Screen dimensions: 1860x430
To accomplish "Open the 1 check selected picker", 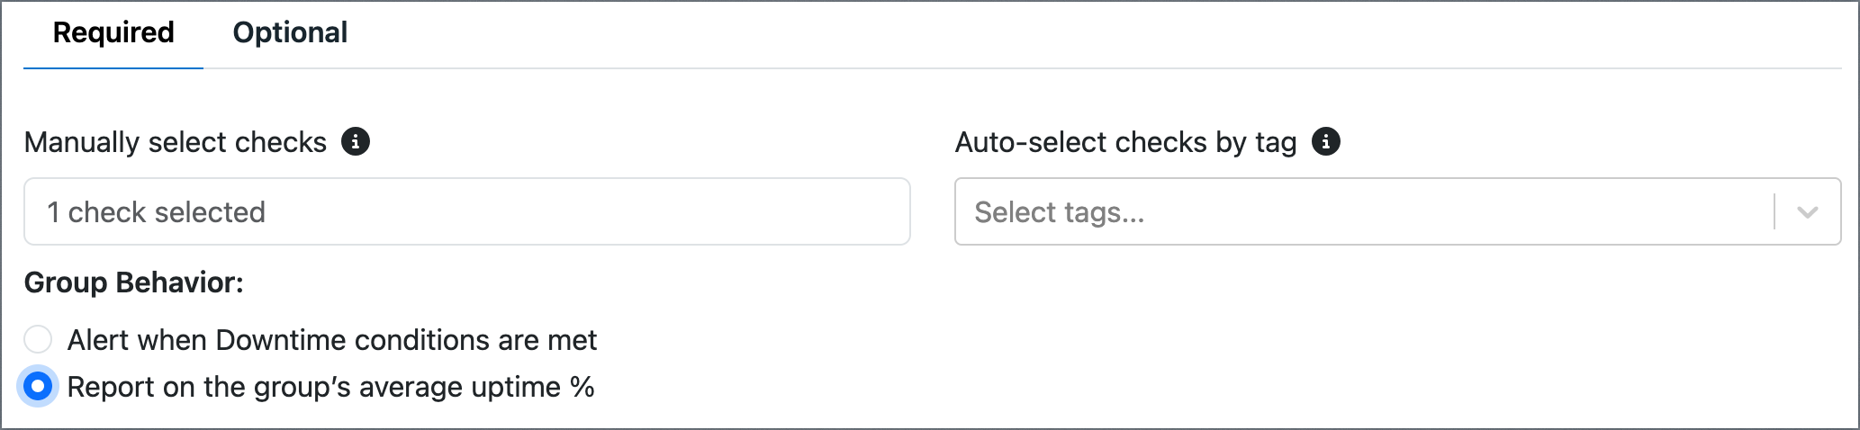I will pos(467,211).
